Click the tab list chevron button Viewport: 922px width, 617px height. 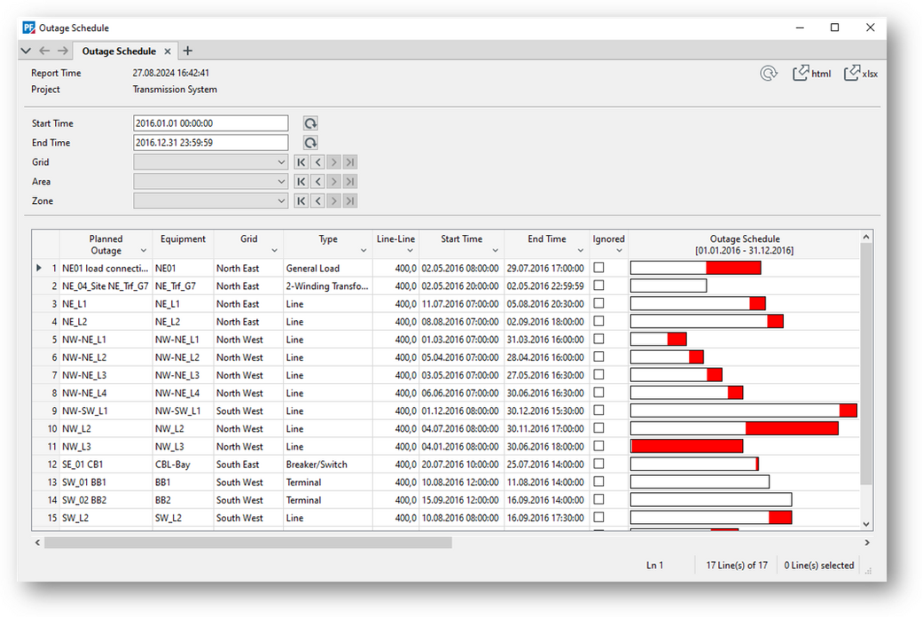26,51
